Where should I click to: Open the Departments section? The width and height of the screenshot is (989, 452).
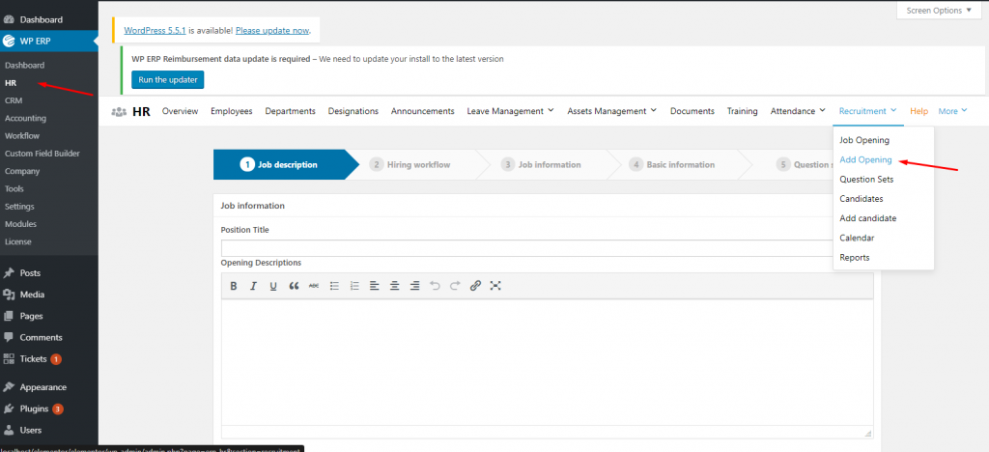(290, 111)
